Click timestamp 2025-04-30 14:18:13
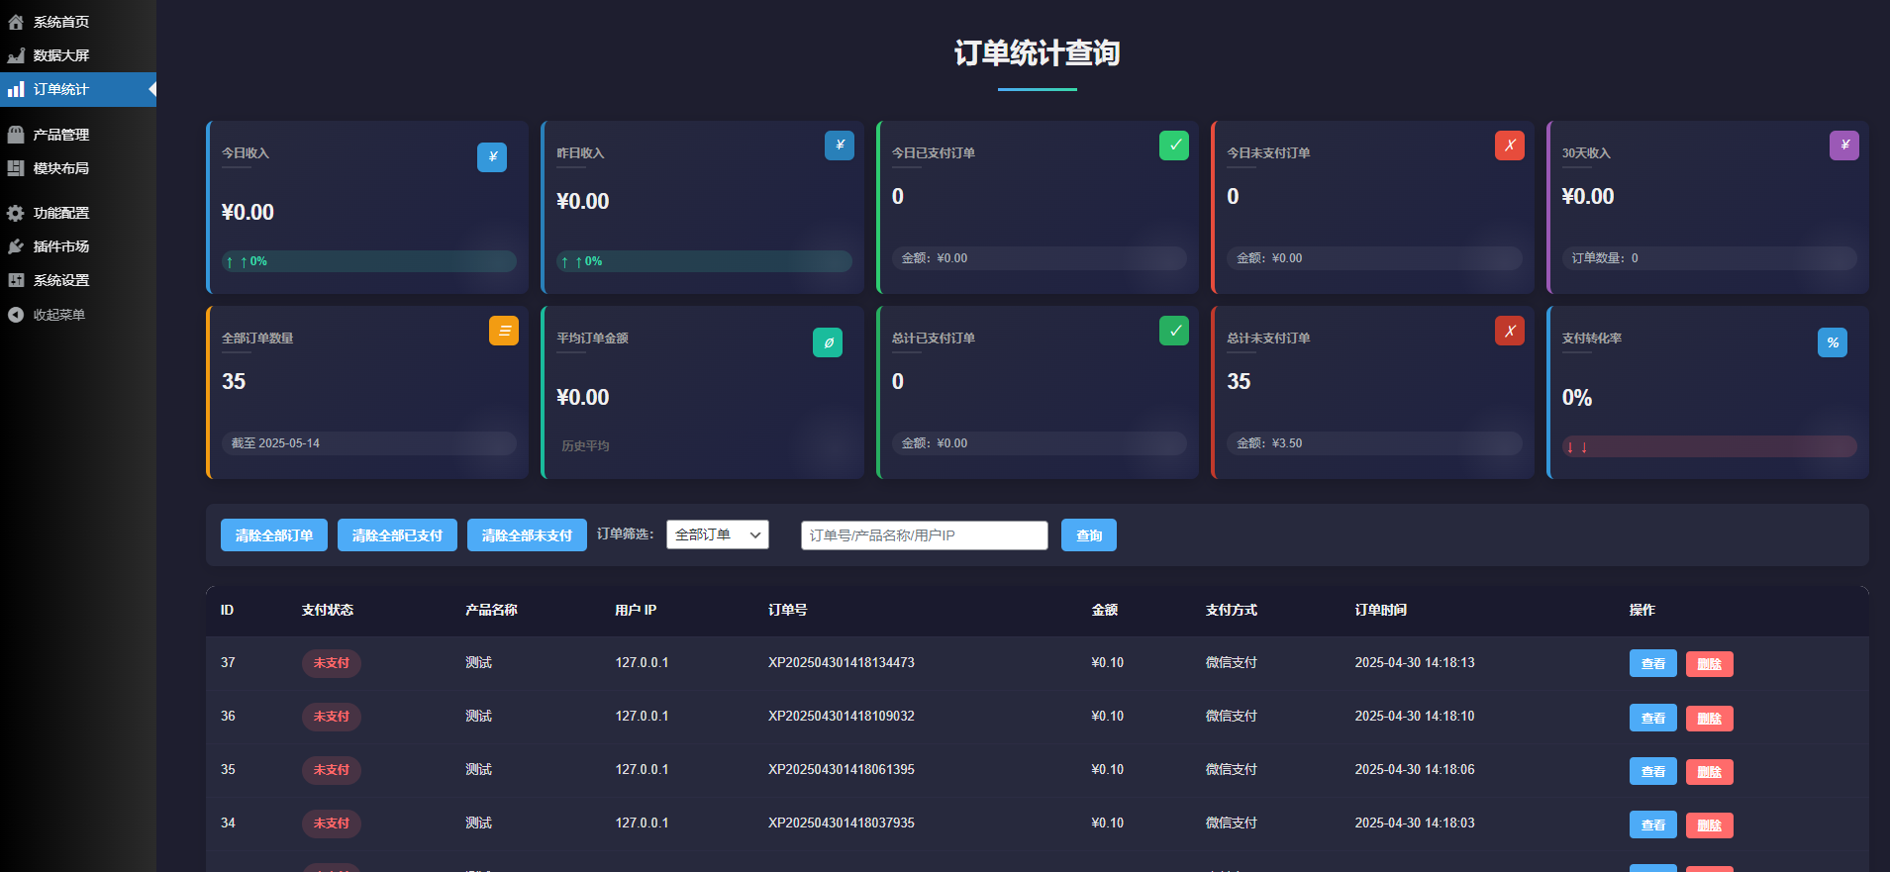This screenshot has width=1890, height=872. 1415,662
